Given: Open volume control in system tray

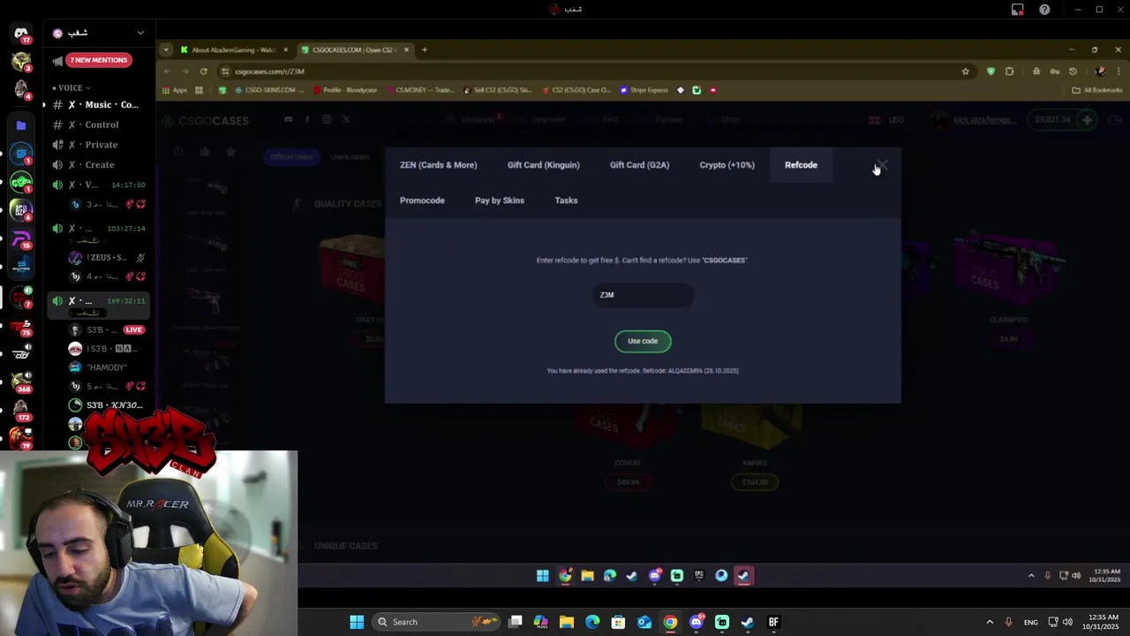Looking at the screenshot, I should point(1068,622).
